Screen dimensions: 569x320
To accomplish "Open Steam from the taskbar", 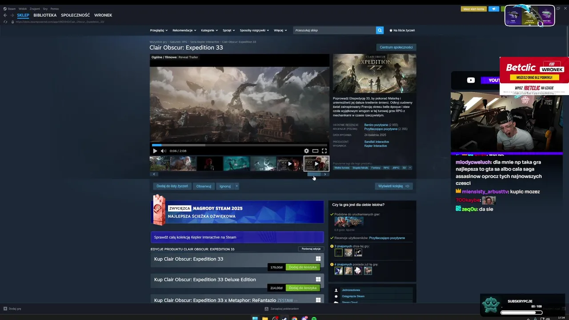I will [284, 318].
